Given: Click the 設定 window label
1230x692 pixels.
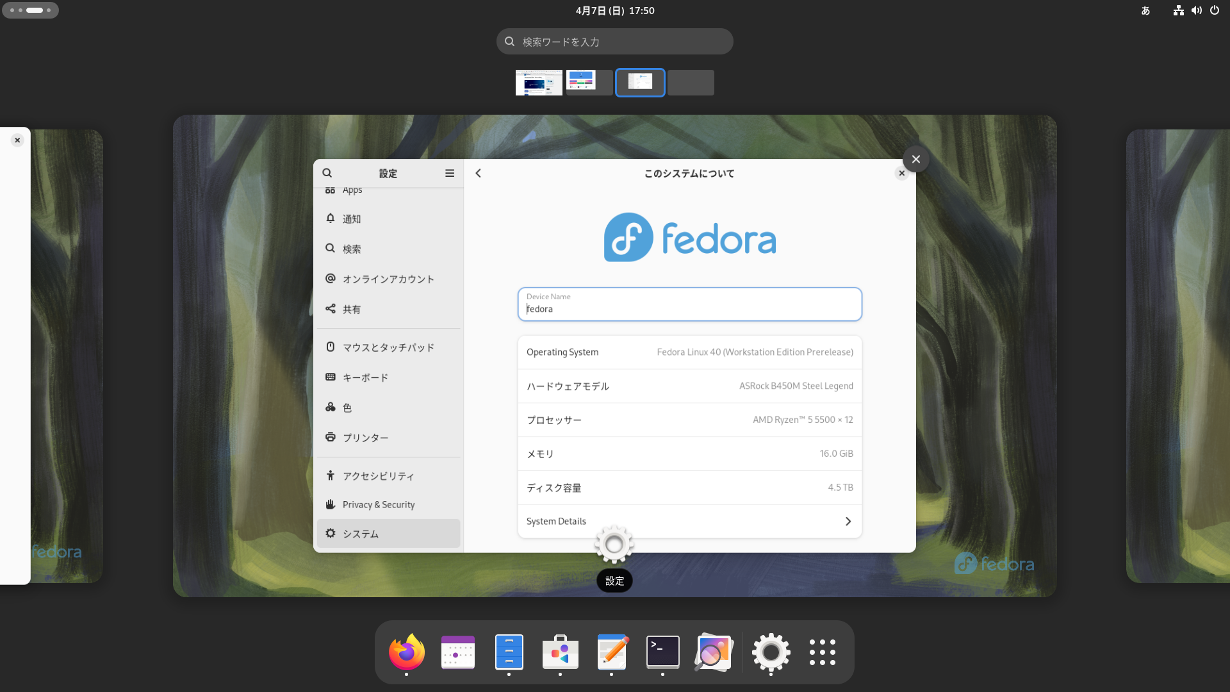Looking at the screenshot, I should [614, 581].
